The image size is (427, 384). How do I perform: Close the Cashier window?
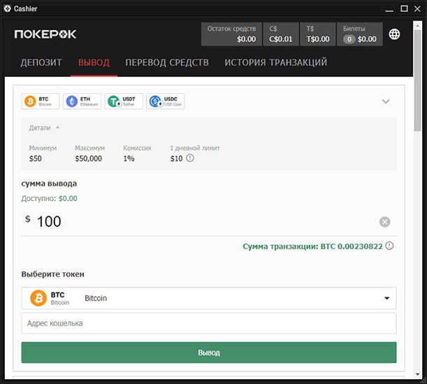pyautogui.click(x=417, y=8)
